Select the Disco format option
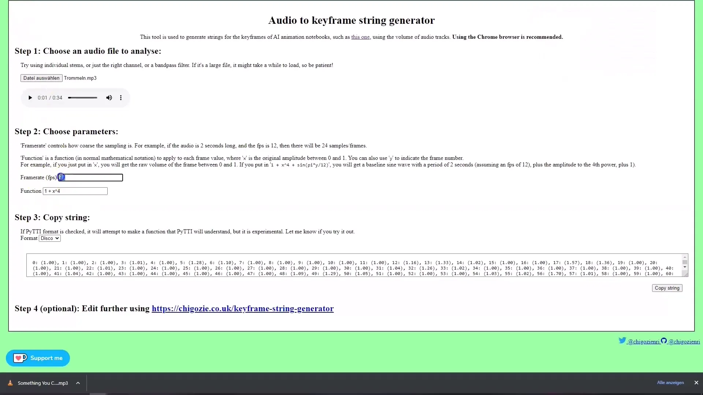Viewport: 703px width, 395px height. (50, 238)
